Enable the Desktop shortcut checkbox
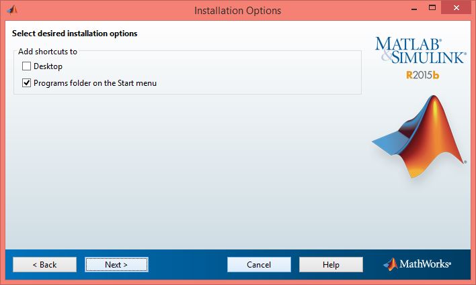The image size is (476, 285). (27, 66)
